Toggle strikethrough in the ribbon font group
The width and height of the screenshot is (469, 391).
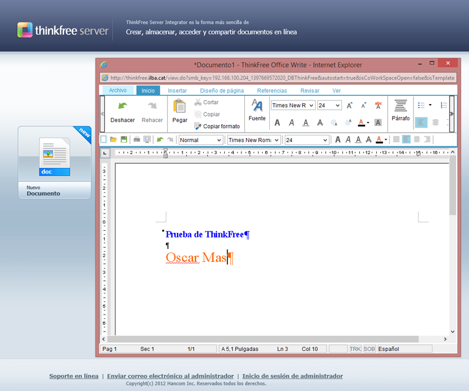[x=320, y=123]
